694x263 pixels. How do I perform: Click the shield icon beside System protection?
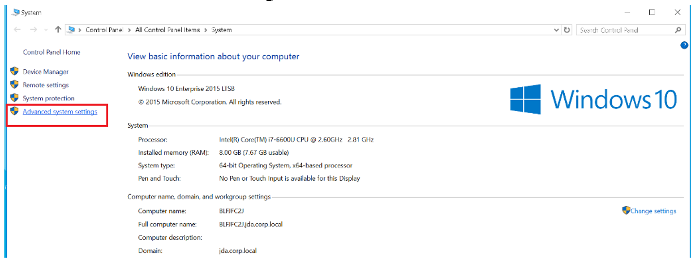pos(14,98)
